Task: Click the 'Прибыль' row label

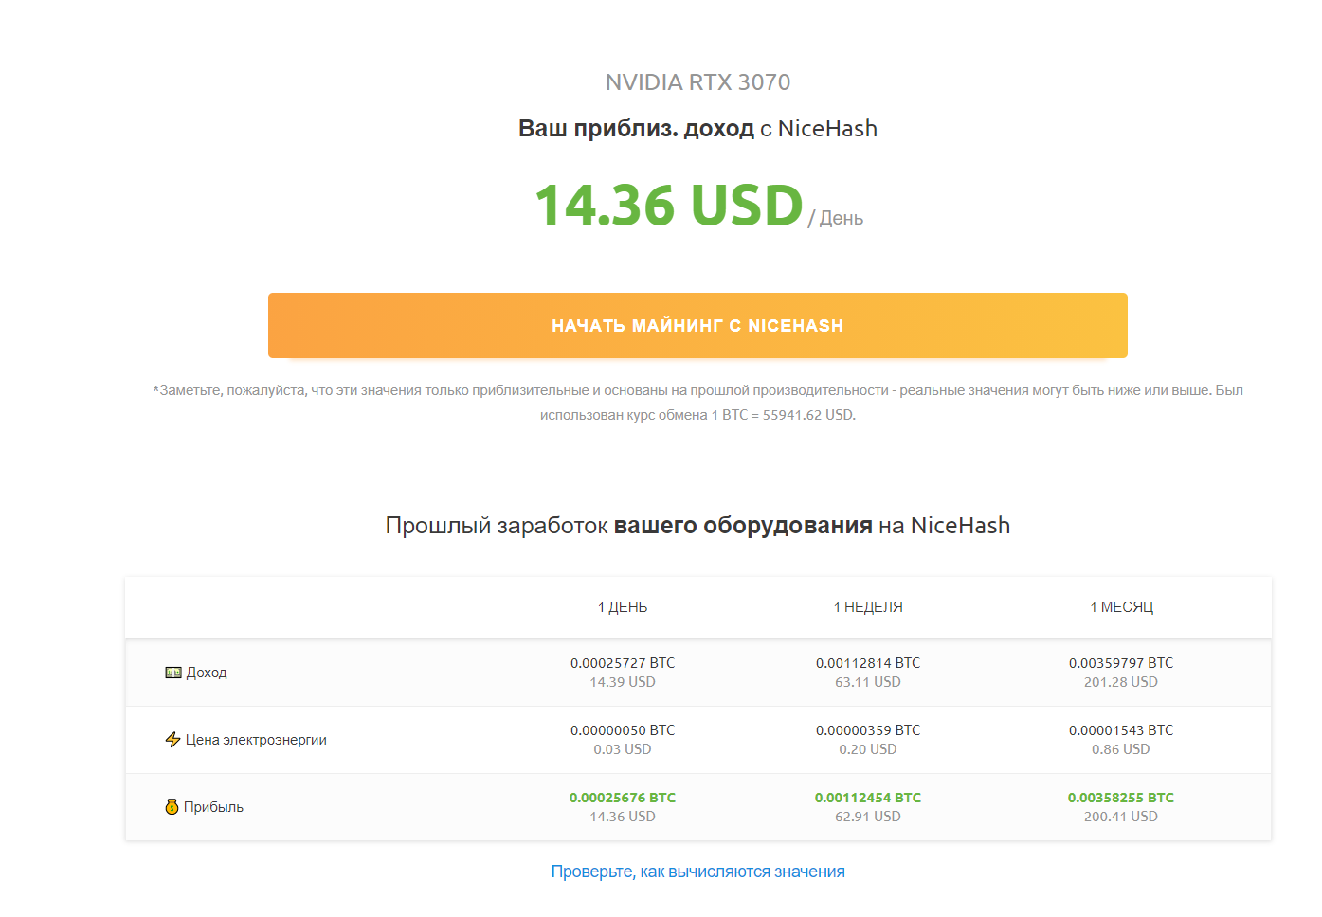Action: click(213, 807)
